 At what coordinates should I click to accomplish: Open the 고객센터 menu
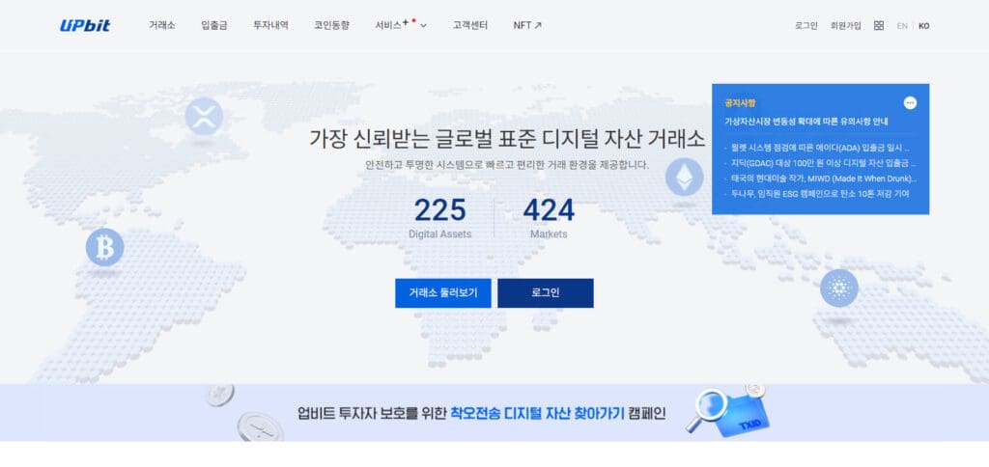point(470,26)
